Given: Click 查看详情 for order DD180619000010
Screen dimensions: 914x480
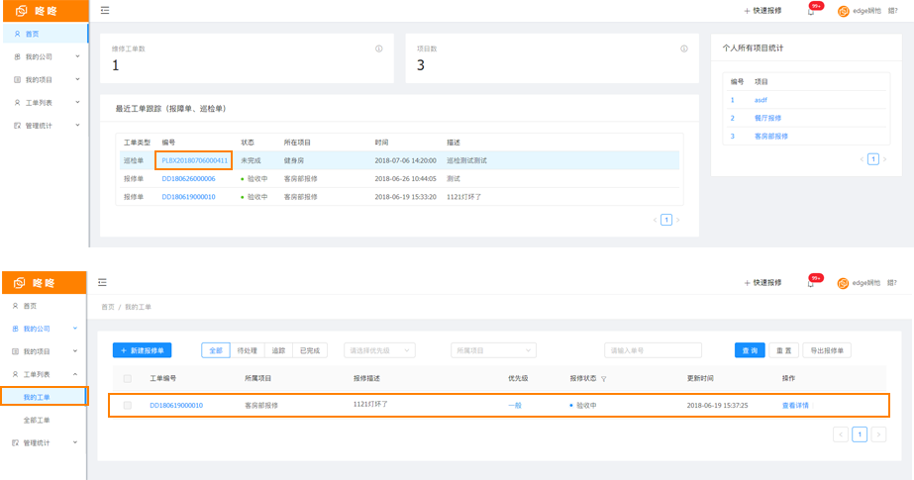Looking at the screenshot, I should 795,405.
